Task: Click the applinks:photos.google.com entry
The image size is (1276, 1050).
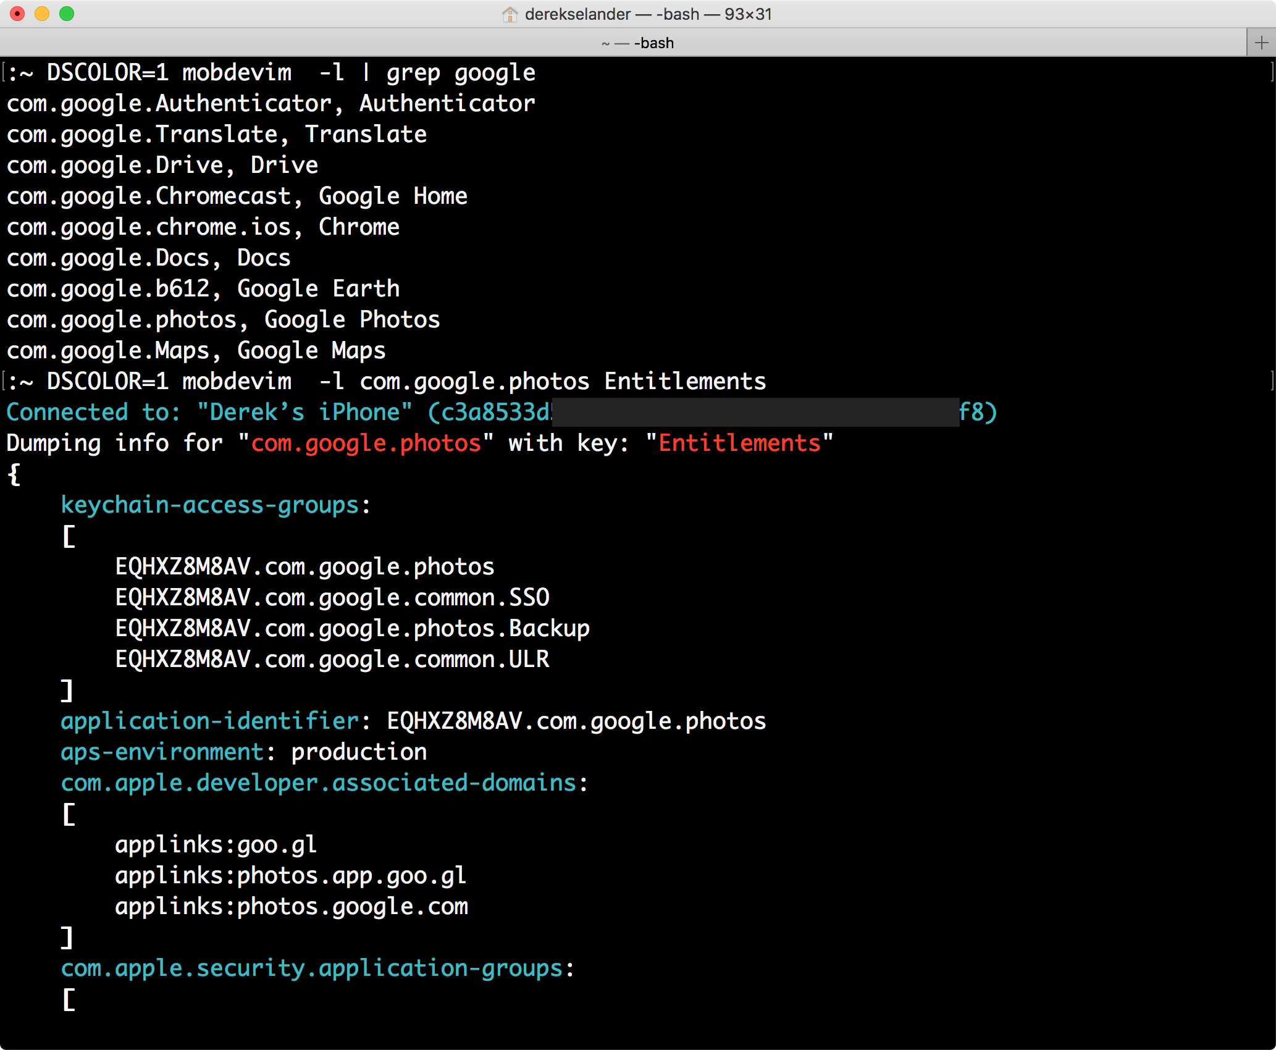Action: 292,906
